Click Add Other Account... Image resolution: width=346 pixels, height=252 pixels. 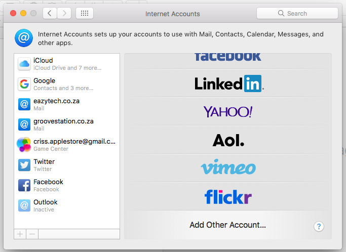228,225
